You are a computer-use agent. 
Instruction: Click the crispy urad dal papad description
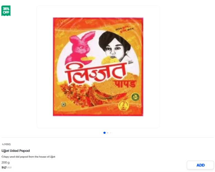[28, 157]
